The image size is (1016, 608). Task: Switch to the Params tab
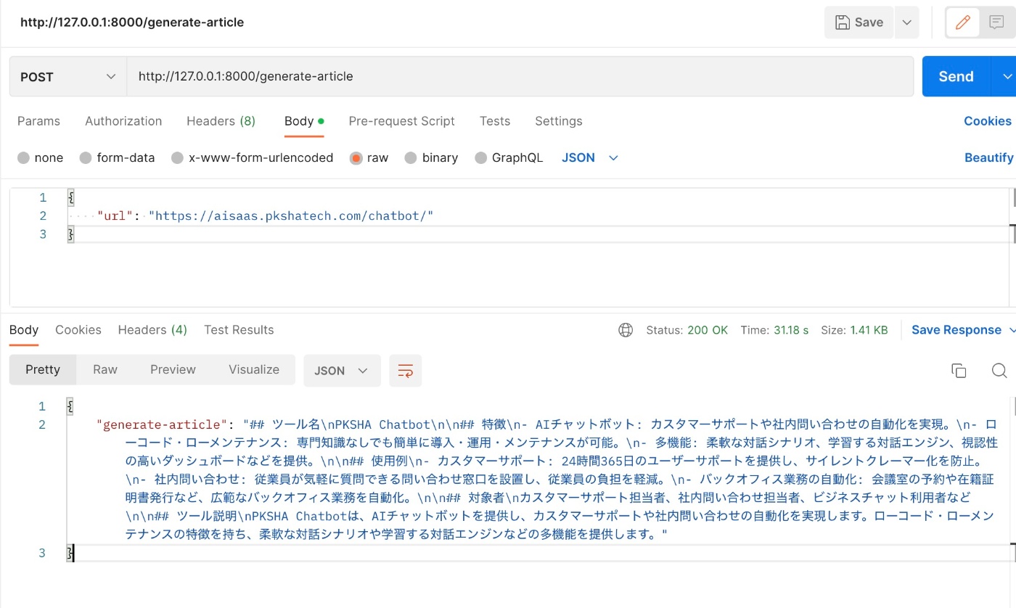pos(38,121)
